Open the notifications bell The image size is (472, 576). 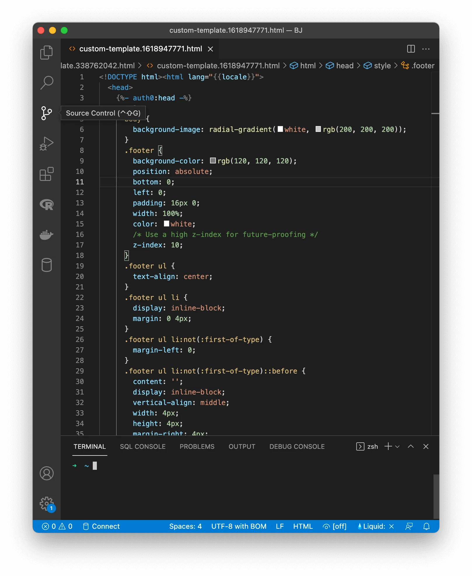point(426,526)
